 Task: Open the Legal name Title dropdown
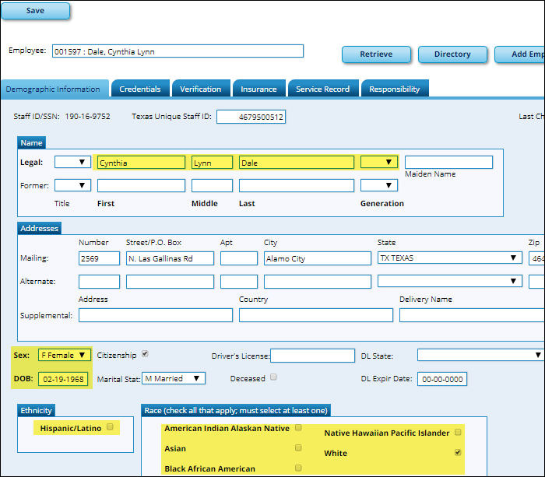point(72,162)
